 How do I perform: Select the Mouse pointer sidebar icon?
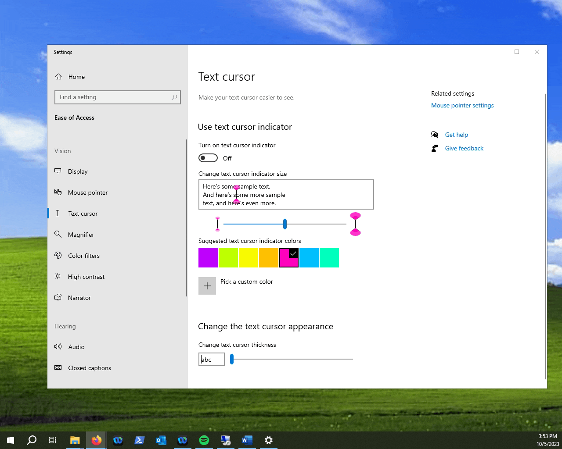click(58, 192)
